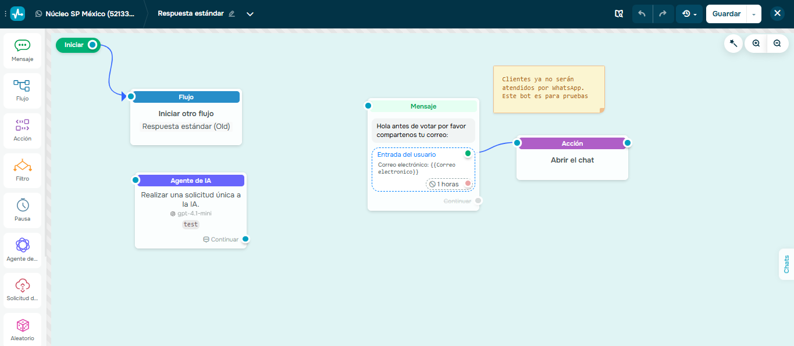
Task: Select the yellow sticky note
Action: [x=549, y=89]
